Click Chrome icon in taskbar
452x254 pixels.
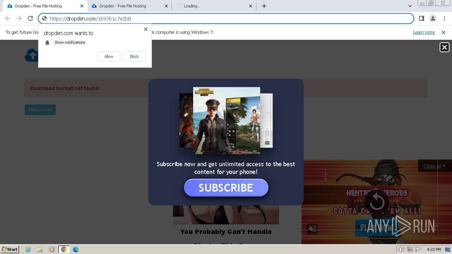pyautogui.click(x=64, y=249)
